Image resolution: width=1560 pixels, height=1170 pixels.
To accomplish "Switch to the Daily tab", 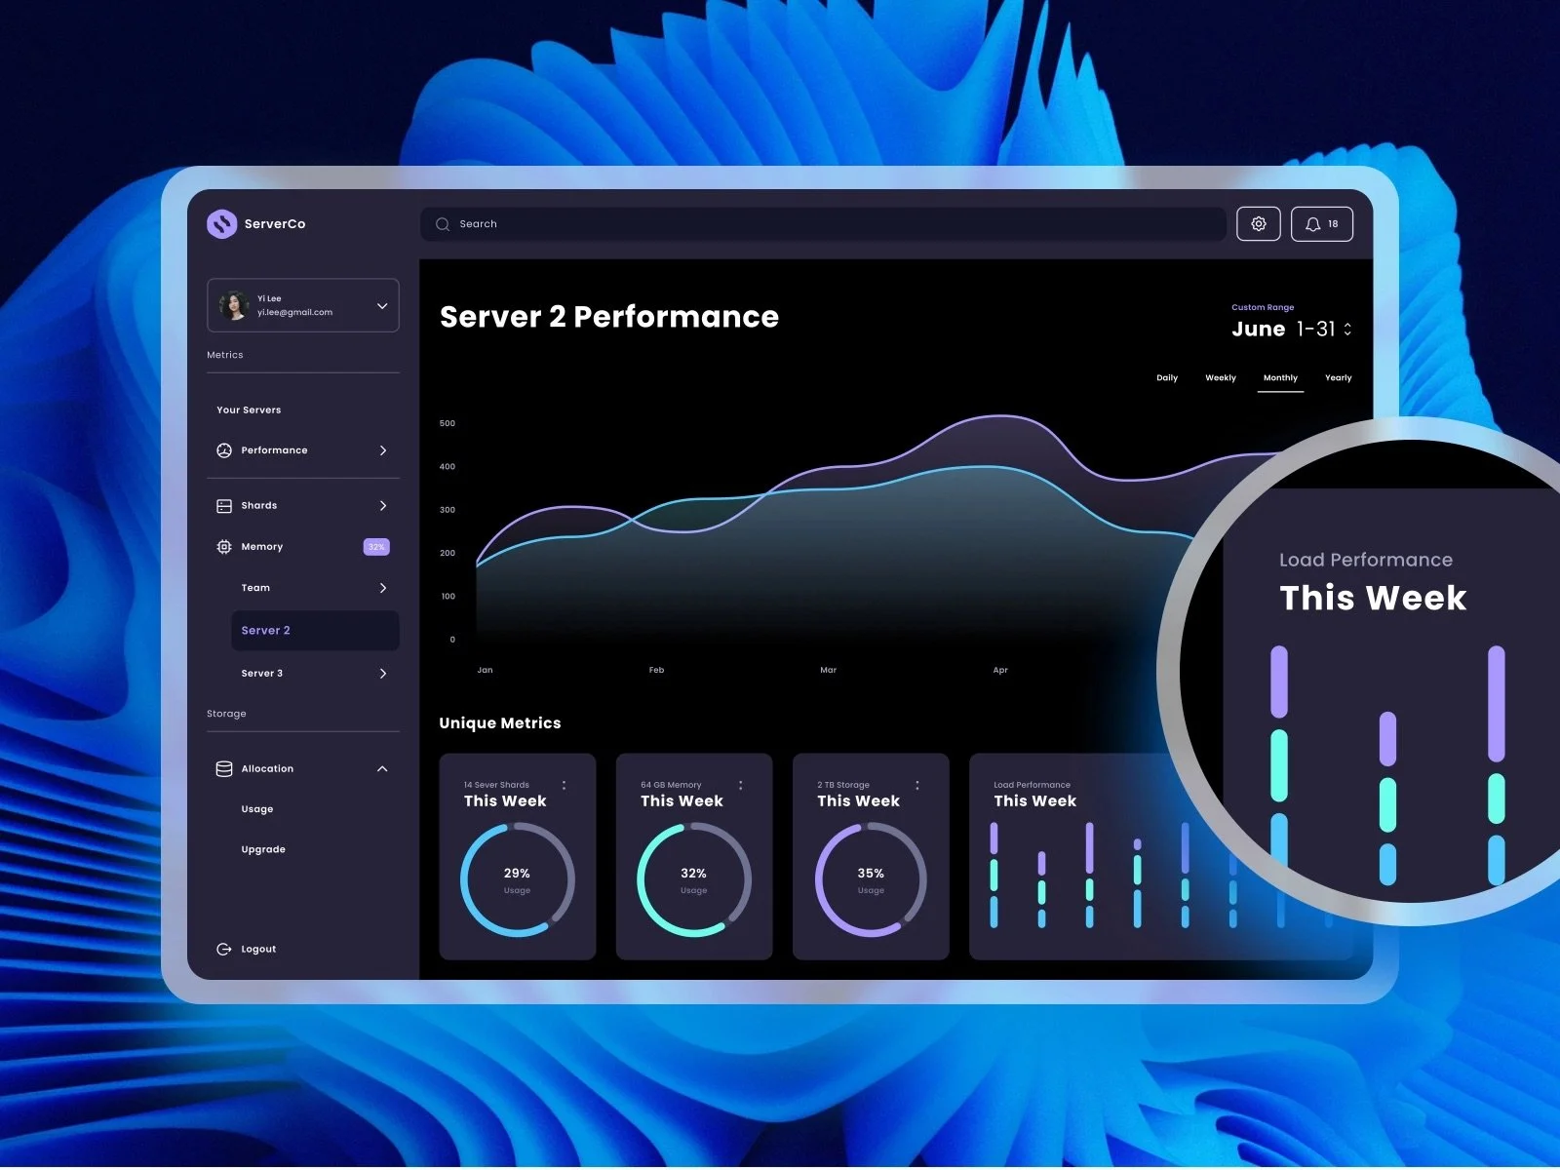I will 1167,378.
